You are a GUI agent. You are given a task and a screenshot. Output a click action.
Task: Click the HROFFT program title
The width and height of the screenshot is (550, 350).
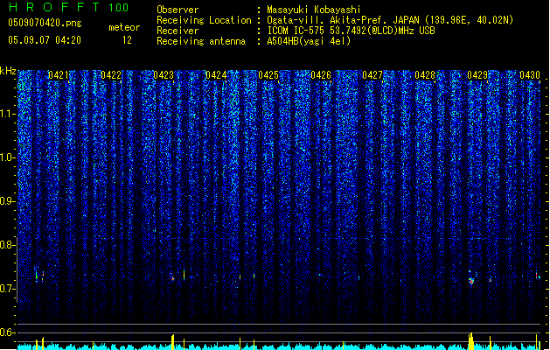54,7
